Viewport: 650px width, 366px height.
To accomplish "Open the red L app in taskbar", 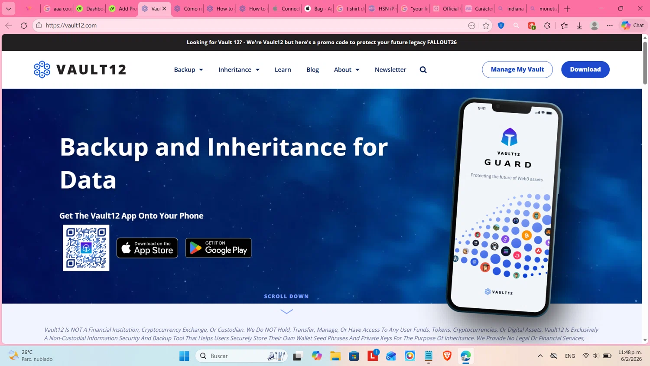I will pyautogui.click(x=373, y=356).
